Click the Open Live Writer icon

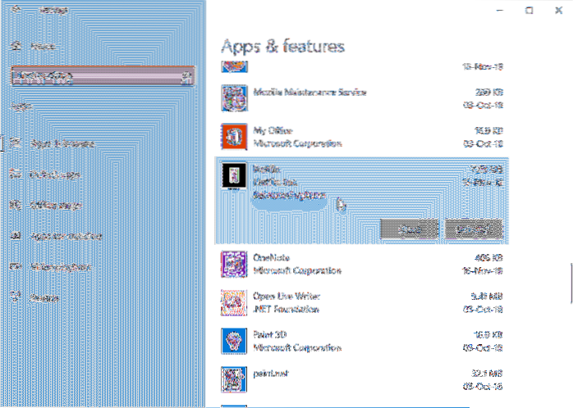(x=235, y=302)
